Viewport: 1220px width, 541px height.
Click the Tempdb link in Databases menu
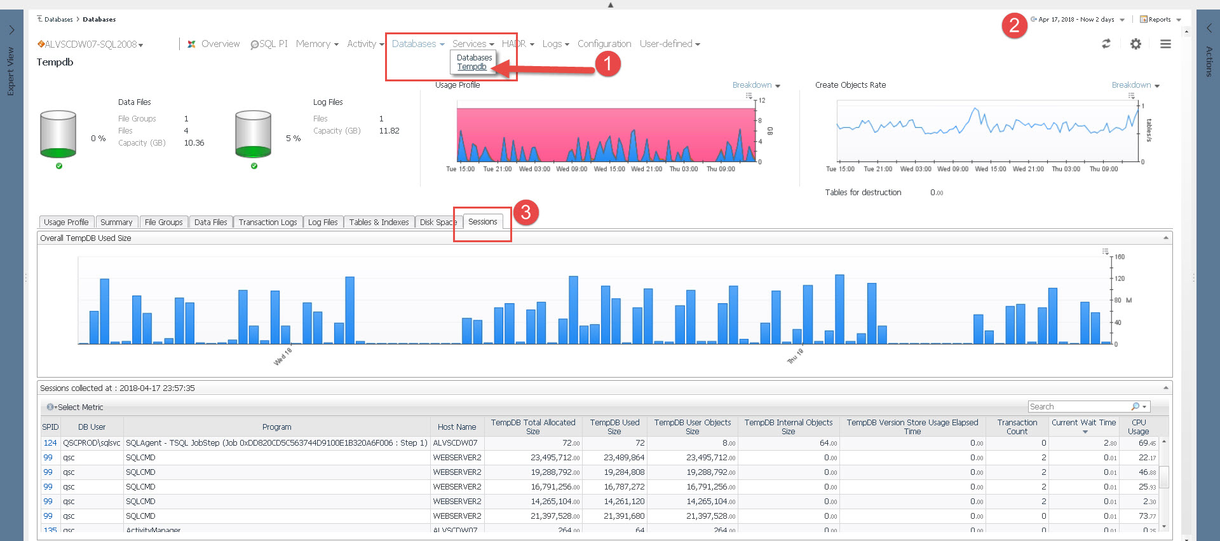point(471,67)
